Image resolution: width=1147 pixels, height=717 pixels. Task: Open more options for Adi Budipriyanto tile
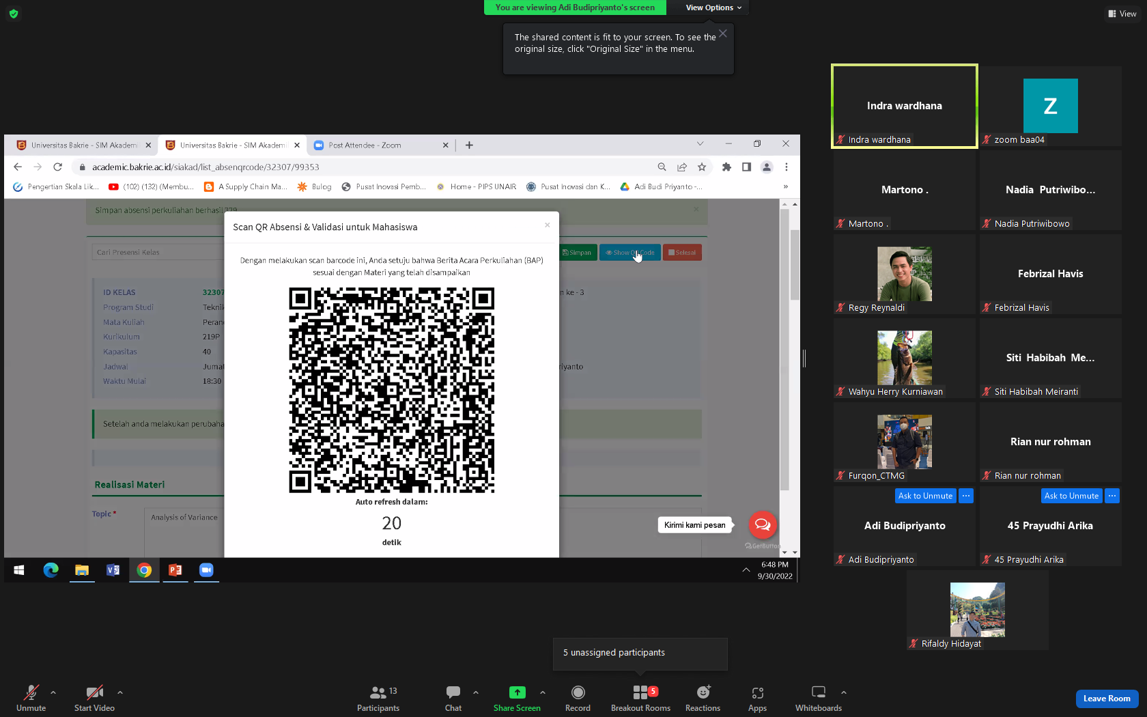pyautogui.click(x=966, y=496)
